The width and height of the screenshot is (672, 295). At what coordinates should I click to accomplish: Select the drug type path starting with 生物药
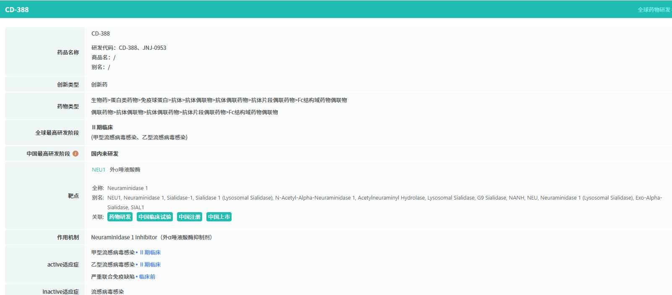(219, 100)
